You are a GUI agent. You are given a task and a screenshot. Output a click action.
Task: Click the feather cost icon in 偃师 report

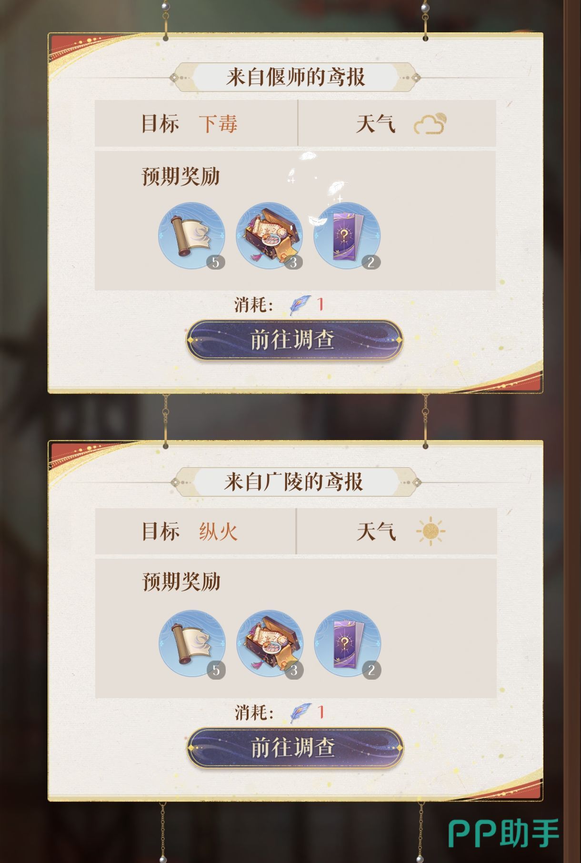point(300,305)
